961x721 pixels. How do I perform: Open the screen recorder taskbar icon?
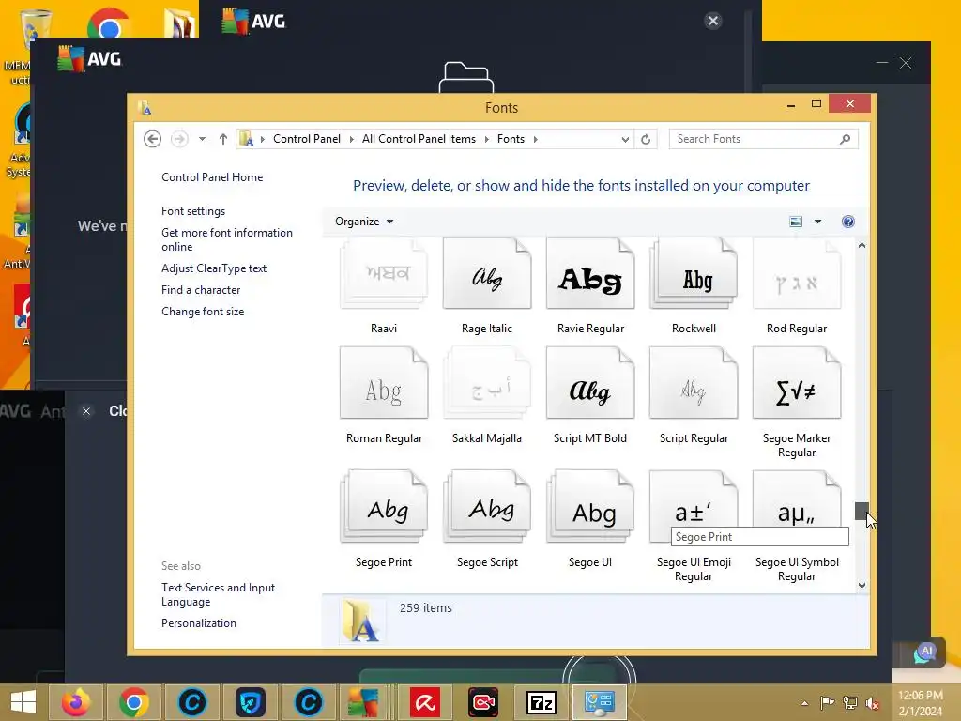click(483, 702)
